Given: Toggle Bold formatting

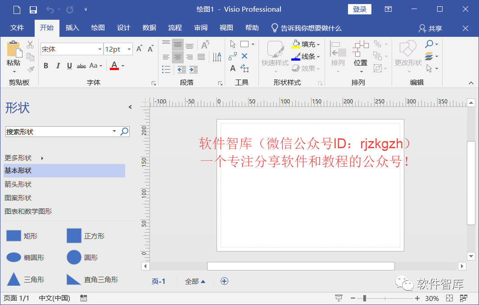Looking at the screenshot, I should pyautogui.click(x=46, y=66).
